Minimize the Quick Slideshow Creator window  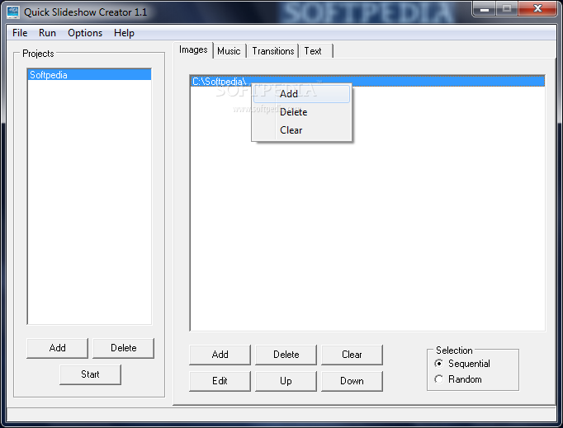(484, 8)
